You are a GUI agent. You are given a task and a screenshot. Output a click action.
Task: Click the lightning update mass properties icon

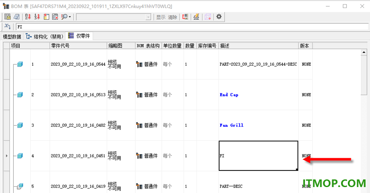click(x=196, y=17)
